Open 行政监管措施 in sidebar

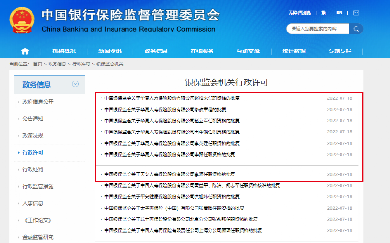coord(38,186)
